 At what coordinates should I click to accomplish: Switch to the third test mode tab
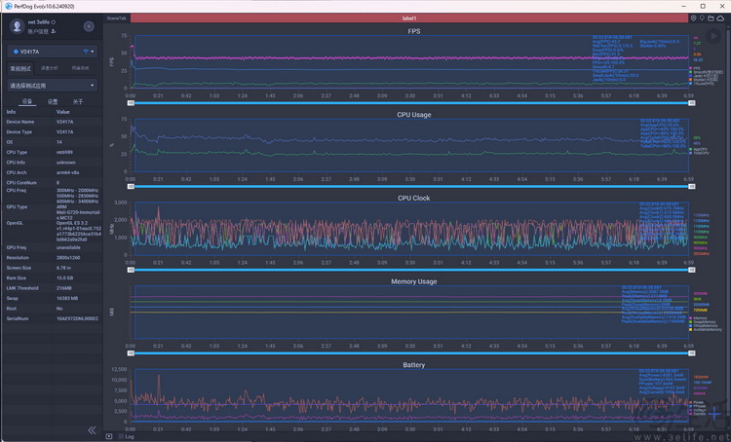(80, 68)
